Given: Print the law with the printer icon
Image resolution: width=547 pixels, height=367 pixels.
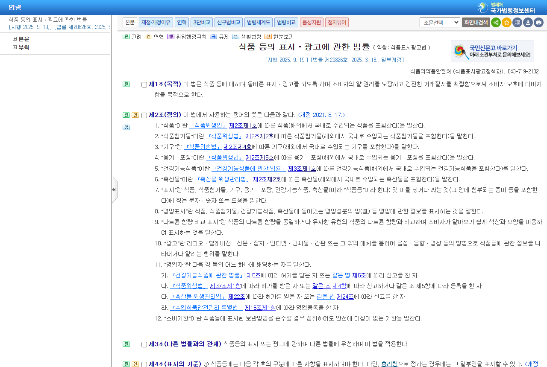Looking at the screenshot, I should point(538,23).
